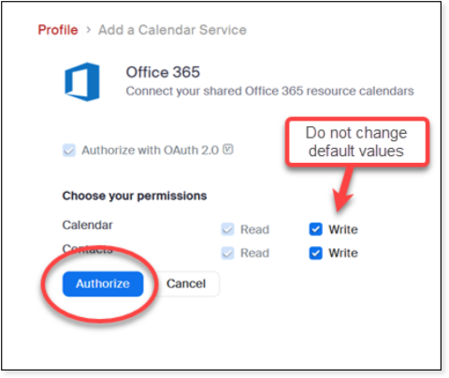Select the Add a Calendar Service breadcrumb

point(172,30)
